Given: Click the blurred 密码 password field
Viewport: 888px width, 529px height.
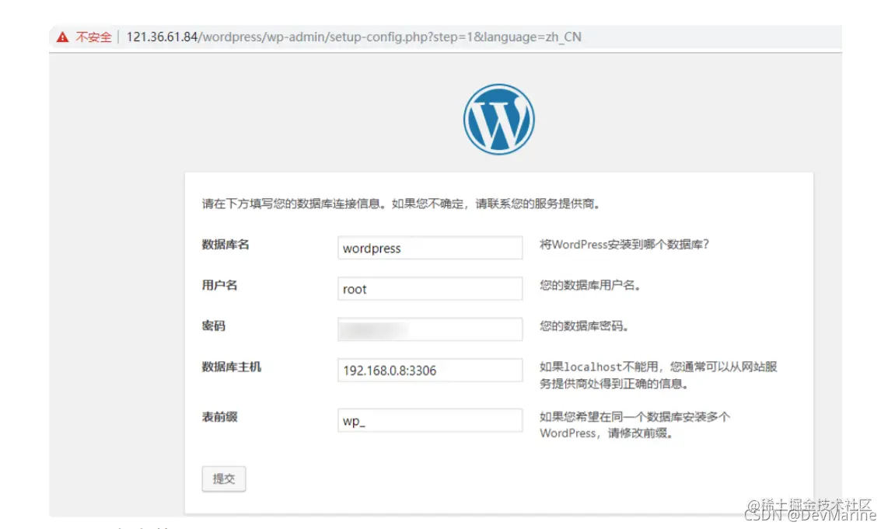Looking at the screenshot, I should click(430, 329).
